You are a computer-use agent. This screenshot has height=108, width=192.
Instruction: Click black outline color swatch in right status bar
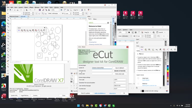click(143, 91)
